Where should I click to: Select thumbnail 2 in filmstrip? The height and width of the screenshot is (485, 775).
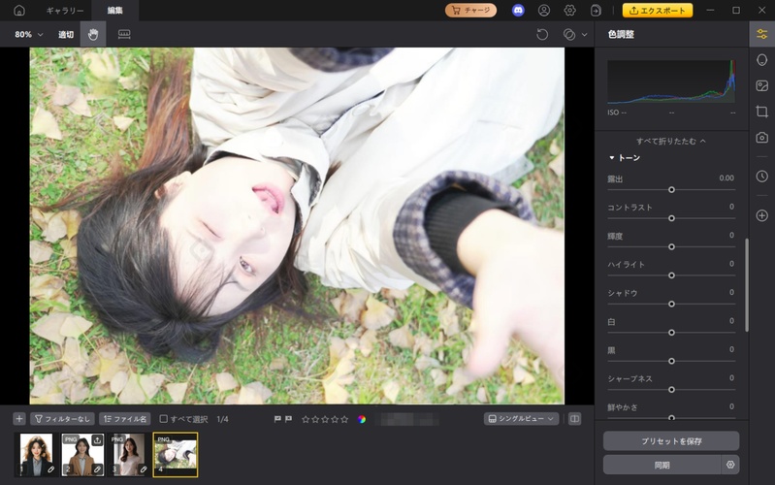[x=82, y=455]
